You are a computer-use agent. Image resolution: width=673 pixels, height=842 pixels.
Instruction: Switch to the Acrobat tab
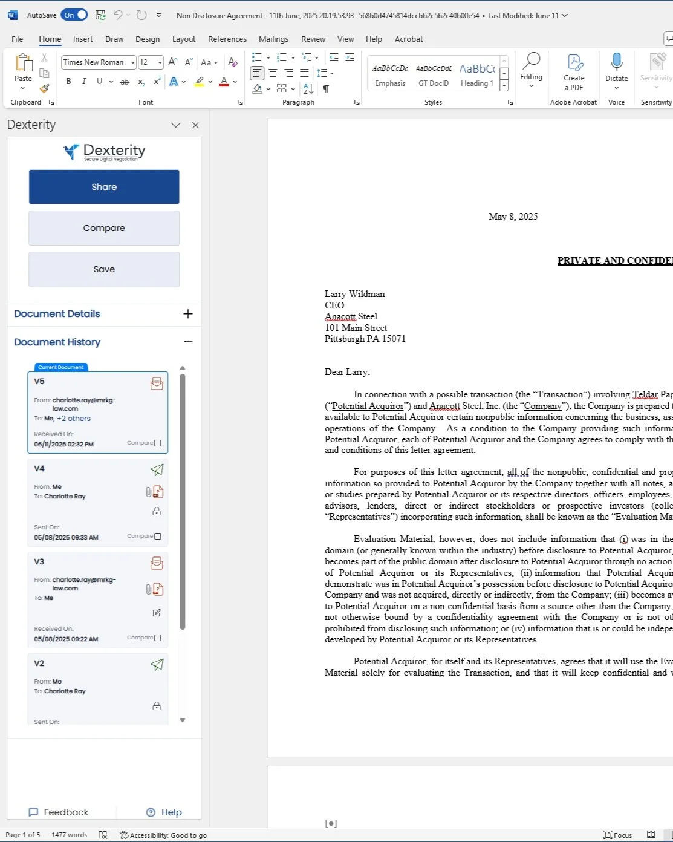pyautogui.click(x=409, y=39)
